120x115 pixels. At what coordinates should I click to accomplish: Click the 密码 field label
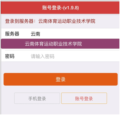coord(10,56)
